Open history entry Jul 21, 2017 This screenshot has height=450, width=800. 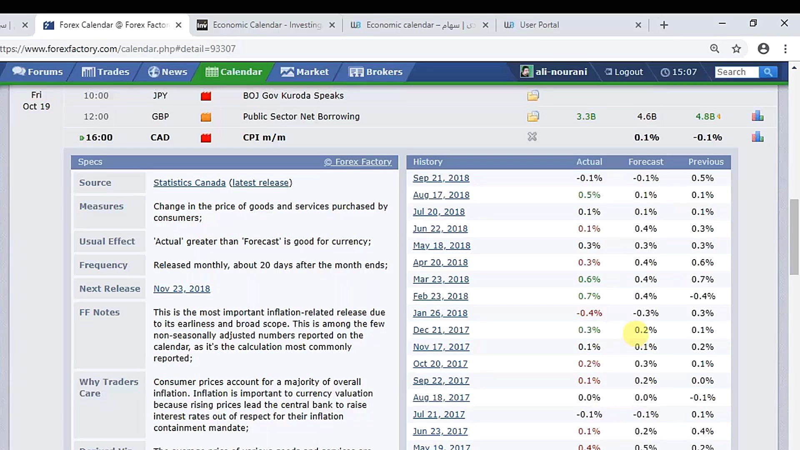point(439,414)
